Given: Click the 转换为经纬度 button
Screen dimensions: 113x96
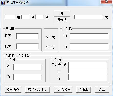Looking at the screenshot, I should pos(37,89).
